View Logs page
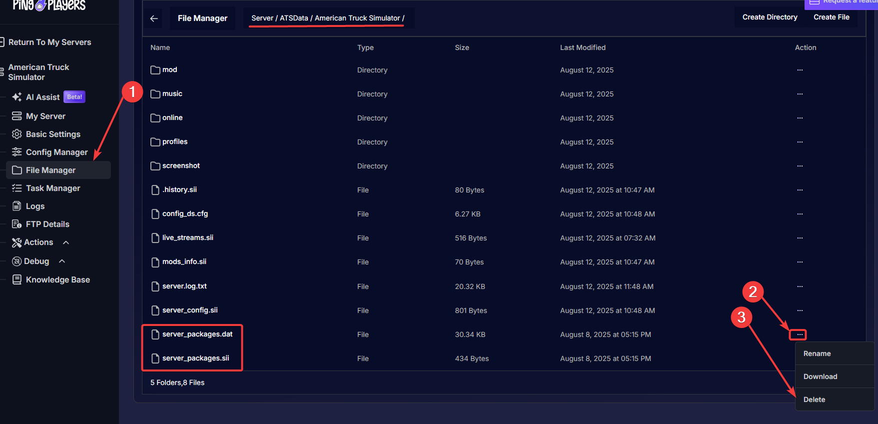This screenshot has width=878, height=424. pos(35,206)
